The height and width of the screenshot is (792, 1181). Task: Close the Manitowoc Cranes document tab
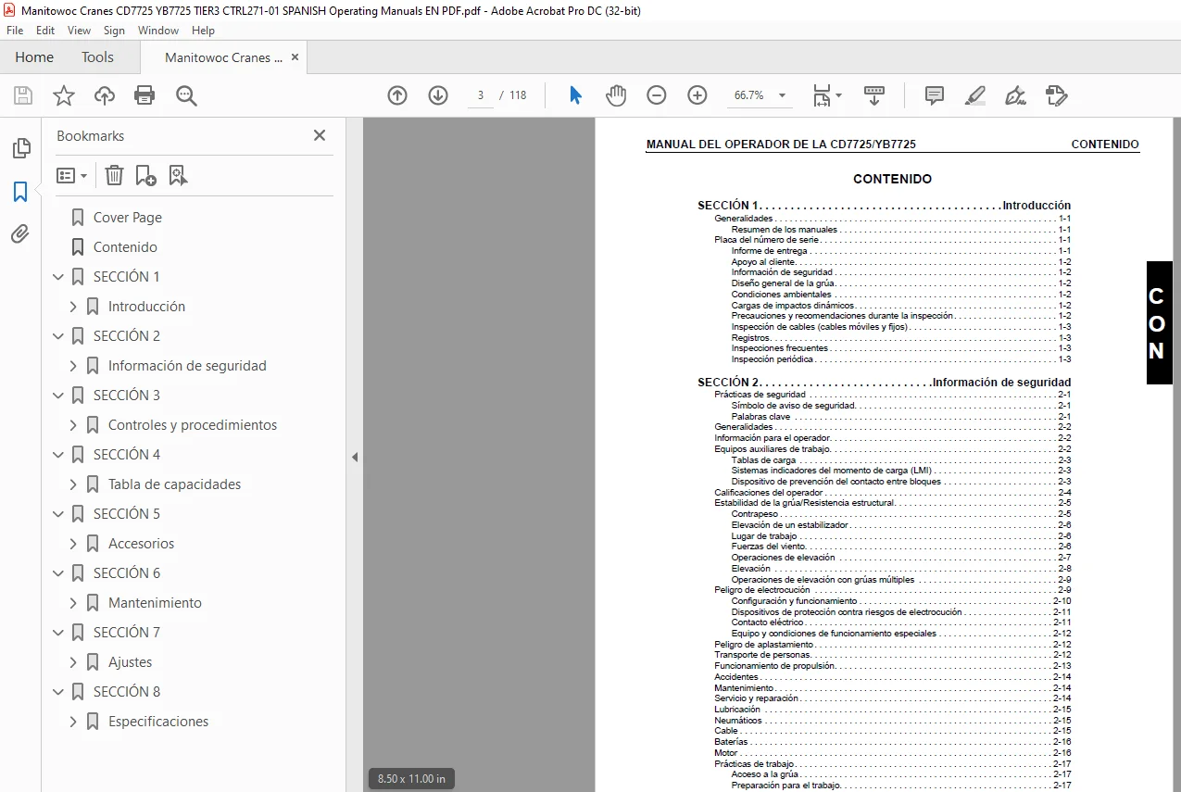click(x=295, y=57)
